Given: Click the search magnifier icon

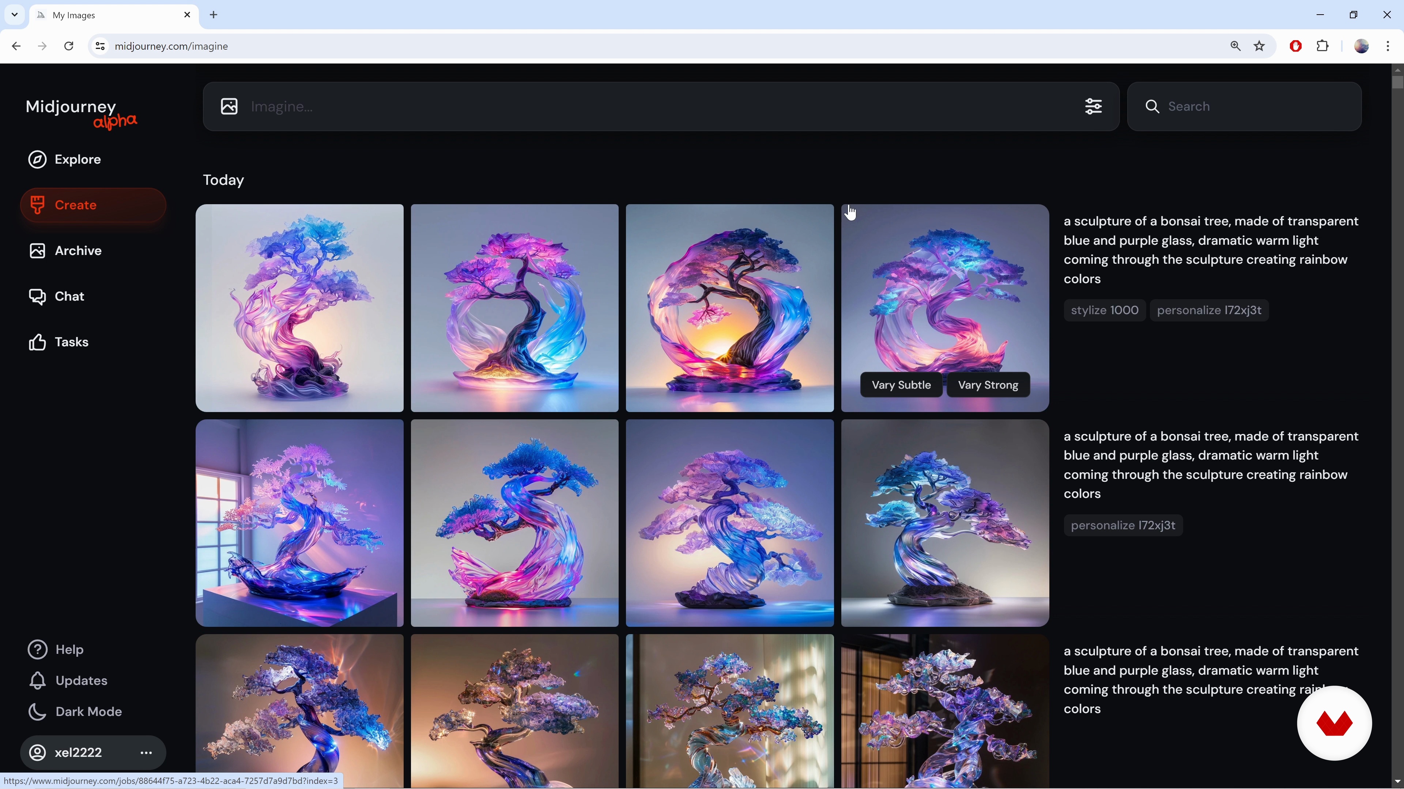Looking at the screenshot, I should coord(1152,107).
